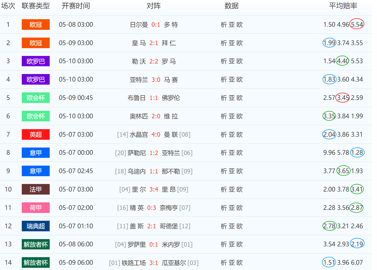Click the 3:1 score of 铁路工场 match
Image resolution: width=377 pixels, height=270 pixels.
(153, 263)
